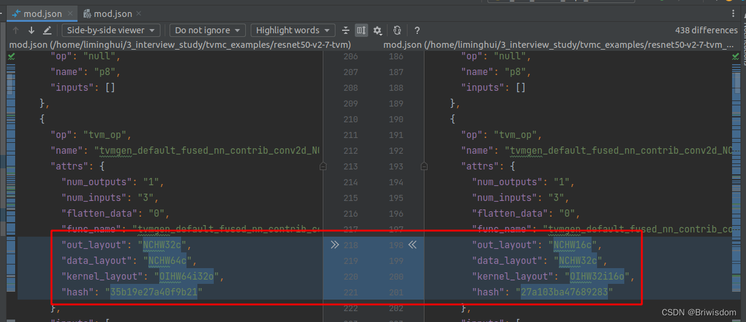Viewport: 746px width, 322px height.
Task: Click right gutter line number 186
Action: coord(396,56)
